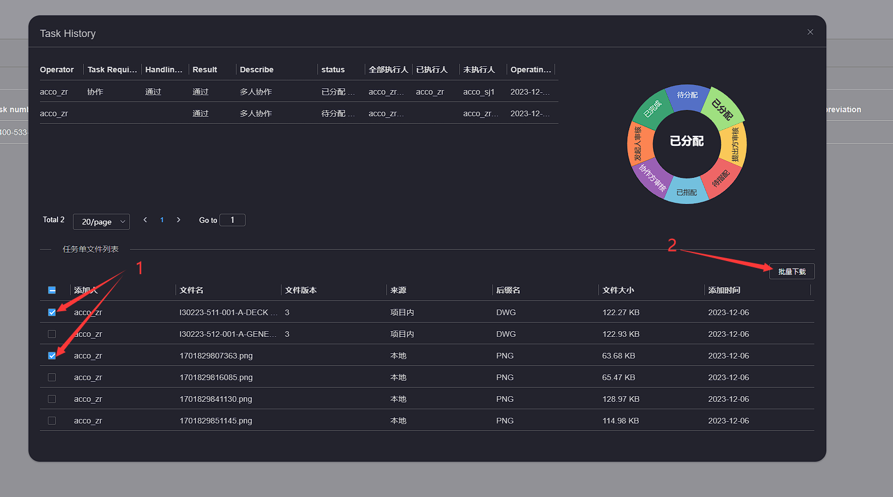893x497 pixels.
Task: Check the 1701829816085.png file checkbox
Action: tap(52, 377)
